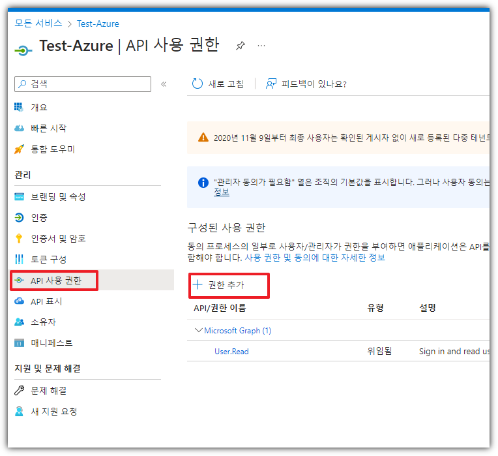Open 인증서 및 암호 section
The width and height of the screenshot is (498, 456).
click(58, 238)
